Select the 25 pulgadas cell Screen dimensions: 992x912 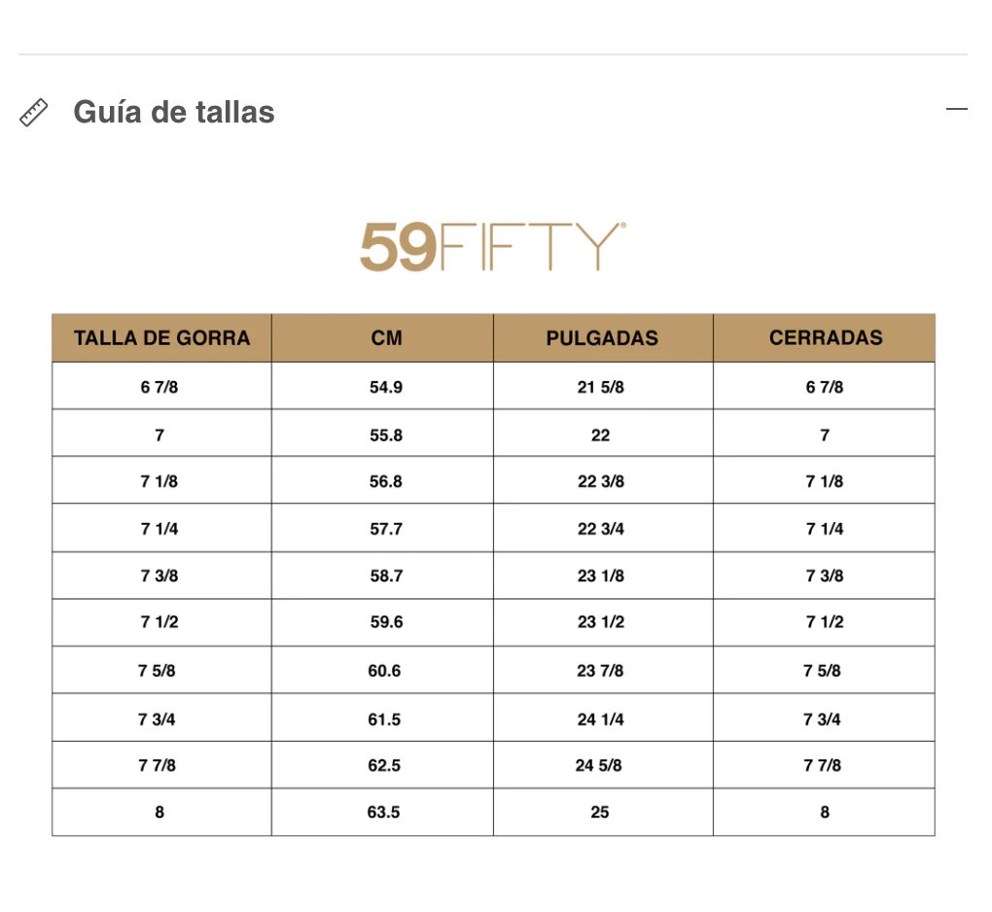[600, 812]
